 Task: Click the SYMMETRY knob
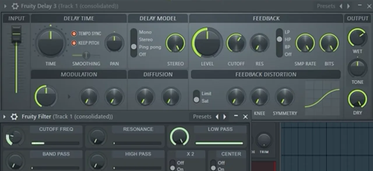(x=285, y=97)
